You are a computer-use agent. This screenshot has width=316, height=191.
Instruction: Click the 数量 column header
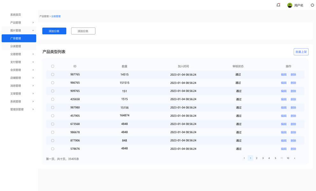125,66
